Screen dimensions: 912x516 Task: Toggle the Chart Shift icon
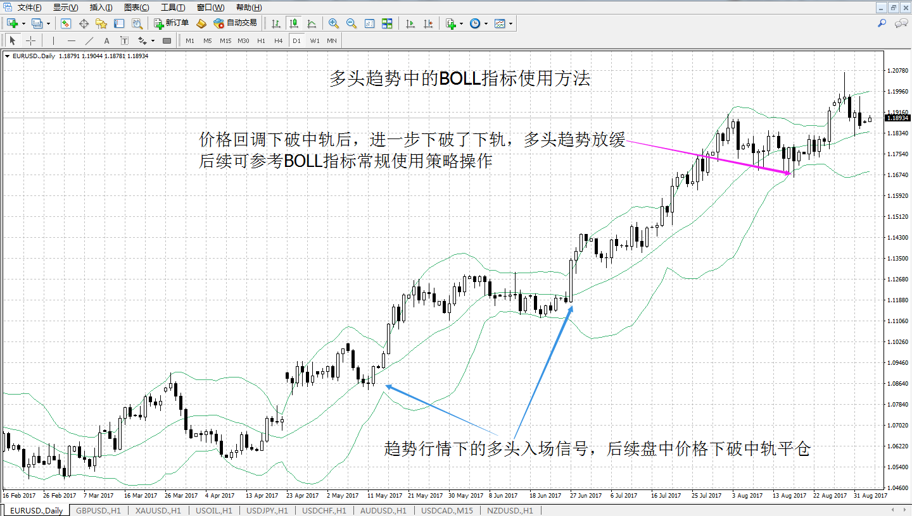click(x=428, y=23)
